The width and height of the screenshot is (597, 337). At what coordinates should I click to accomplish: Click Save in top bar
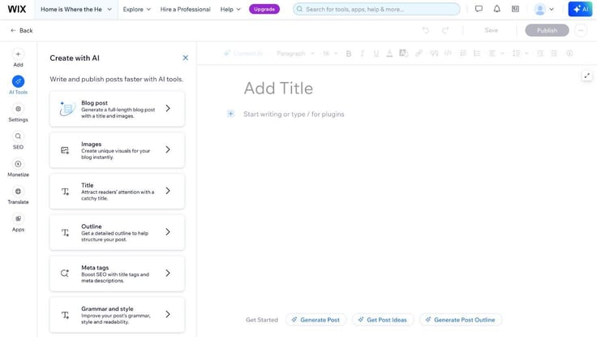[492, 30]
